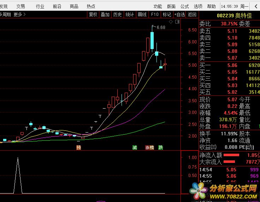
Task: Open the 统计 toolbar button
Action: pyautogui.click(x=130, y=14)
